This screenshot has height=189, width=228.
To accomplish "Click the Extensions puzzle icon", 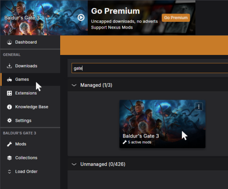I will click(x=10, y=93).
